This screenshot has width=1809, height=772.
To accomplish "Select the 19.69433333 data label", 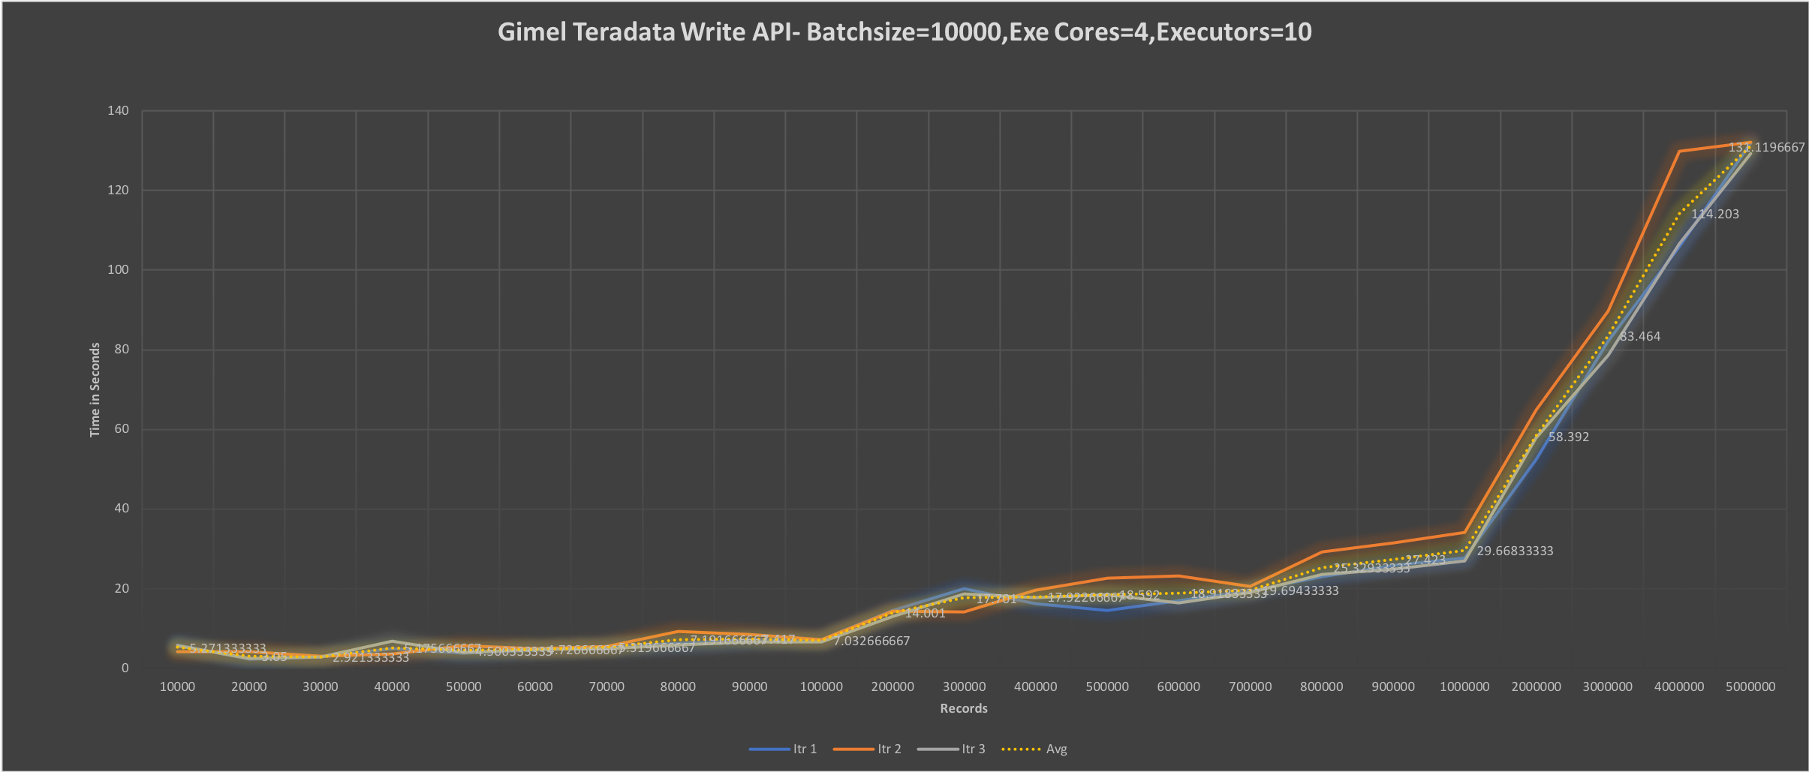I will [x=1302, y=590].
